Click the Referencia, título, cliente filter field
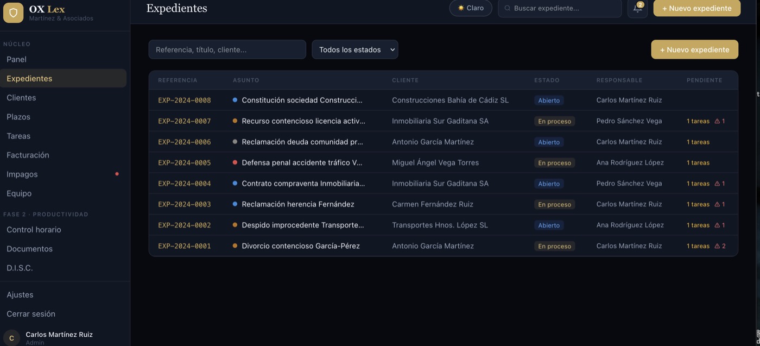 (x=227, y=49)
